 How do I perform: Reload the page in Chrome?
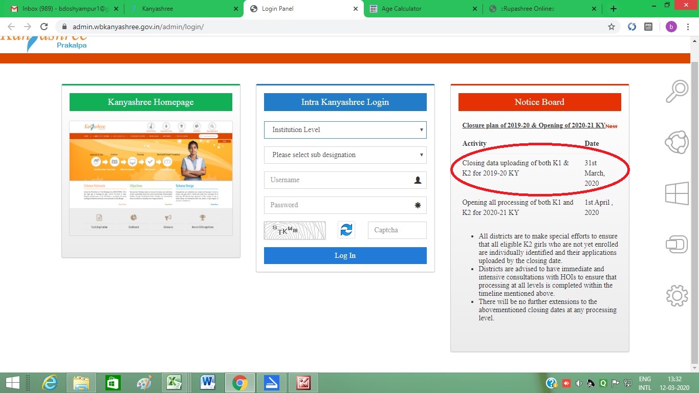click(44, 27)
